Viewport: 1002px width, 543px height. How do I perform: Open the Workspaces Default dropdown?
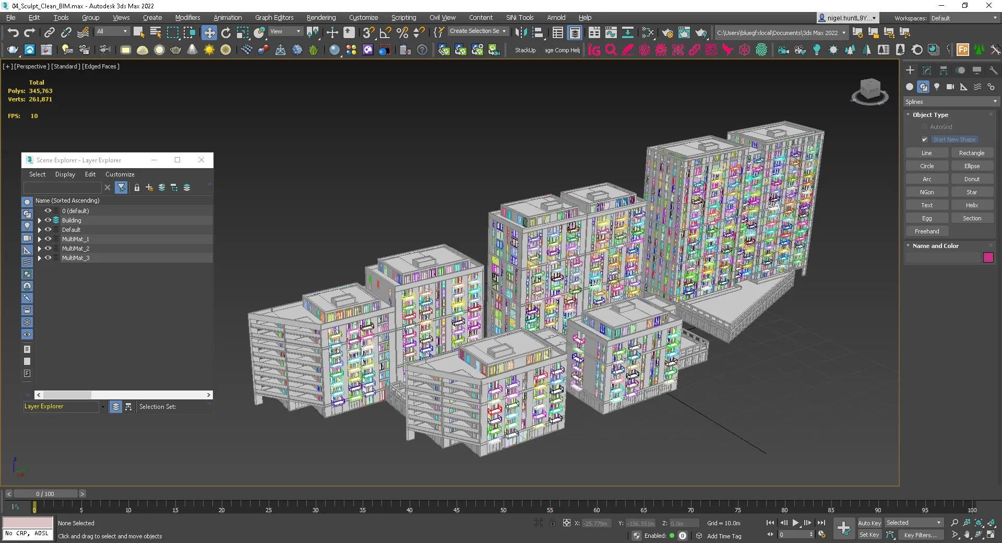963,18
